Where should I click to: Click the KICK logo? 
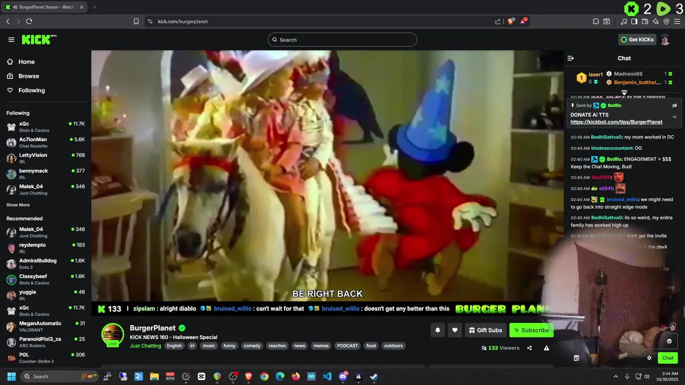point(39,40)
